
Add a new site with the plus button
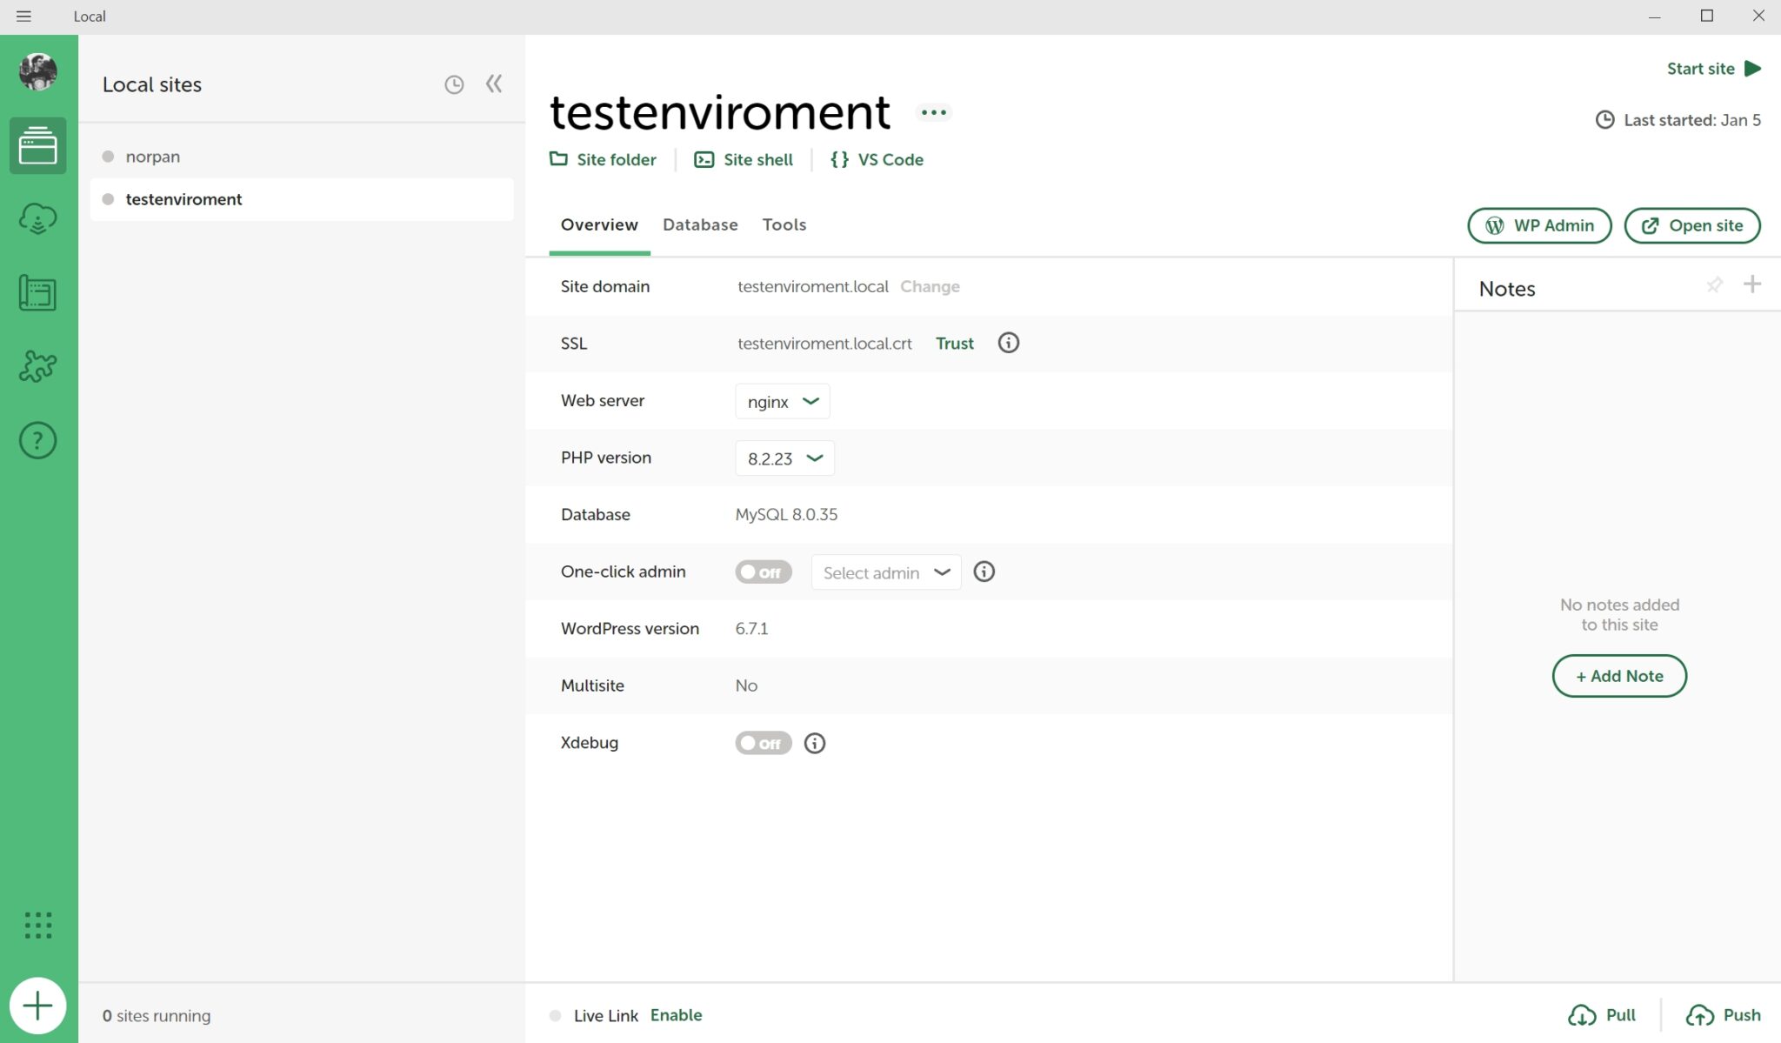pos(38,1006)
